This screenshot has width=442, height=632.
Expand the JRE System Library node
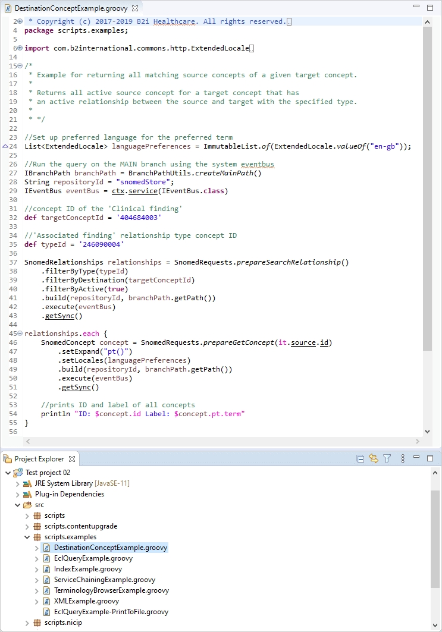tap(17, 483)
